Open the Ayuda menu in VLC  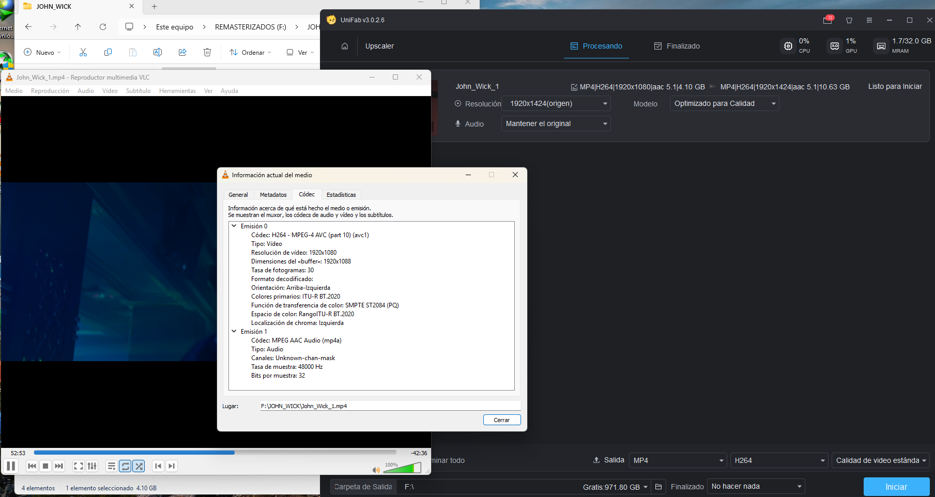(229, 91)
